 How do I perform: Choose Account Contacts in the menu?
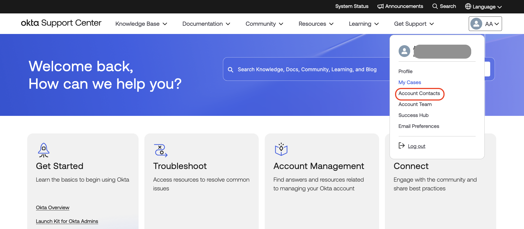pos(419,93)
